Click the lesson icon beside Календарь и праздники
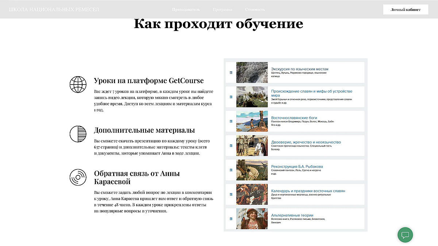 (231, 194)
